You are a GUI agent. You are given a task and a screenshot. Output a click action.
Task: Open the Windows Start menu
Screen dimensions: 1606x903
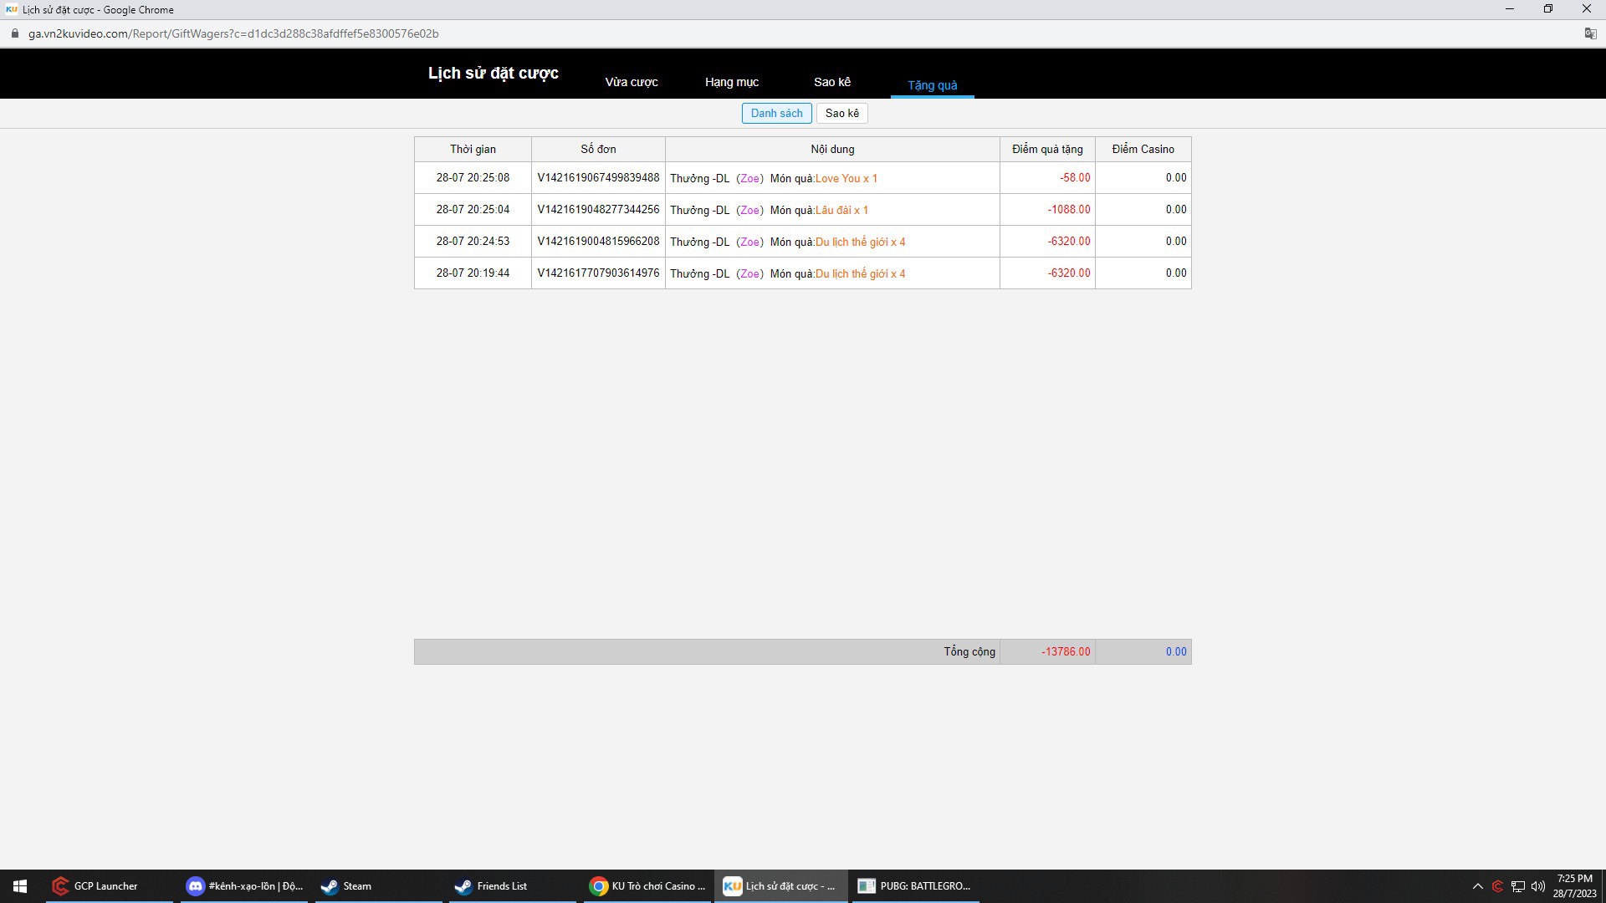20,886
